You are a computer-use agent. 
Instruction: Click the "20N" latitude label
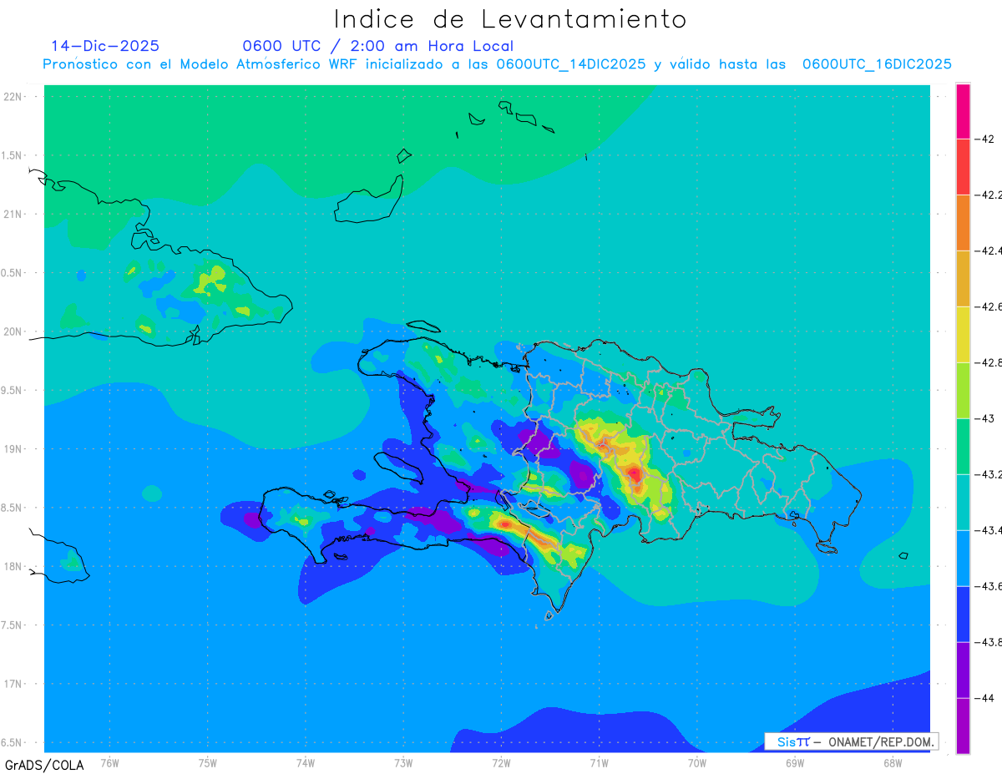[13, 331]
